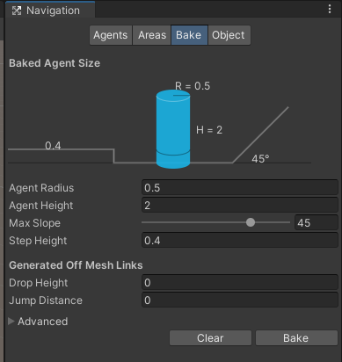The image size is (342, 362).
Task: Click the Clear button
Action: tap(210, 338)
